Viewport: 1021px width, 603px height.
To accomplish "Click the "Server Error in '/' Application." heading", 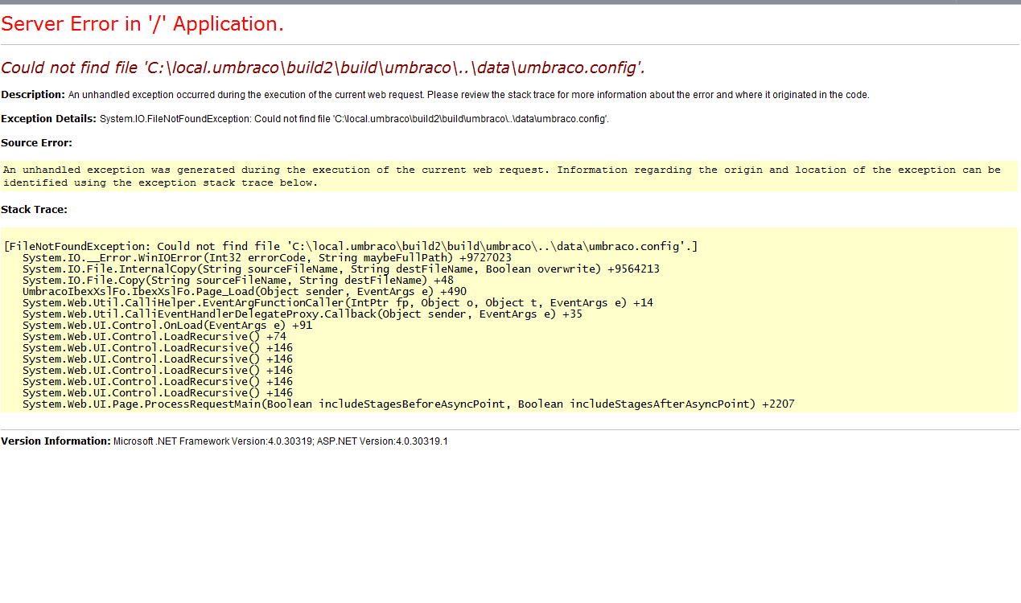I will [x=142, y=24].
